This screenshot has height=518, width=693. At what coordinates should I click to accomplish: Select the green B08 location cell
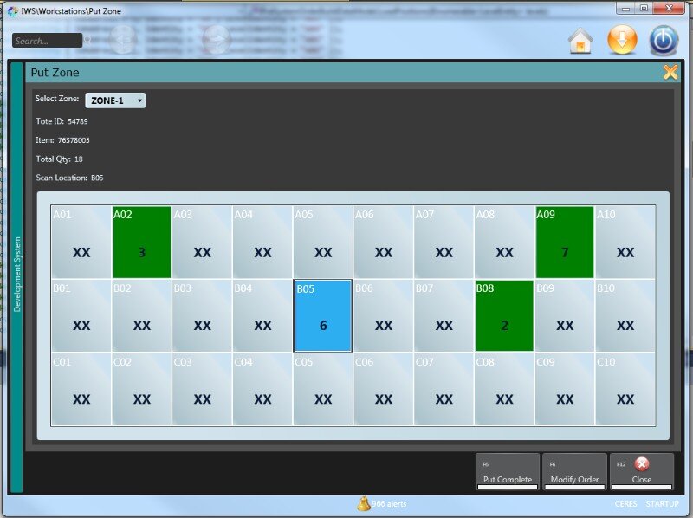[504, 315]
